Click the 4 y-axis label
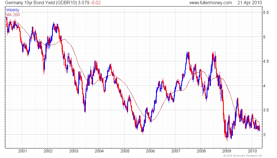Viewport: 277px width, 158px height. (x=264, y=86)
